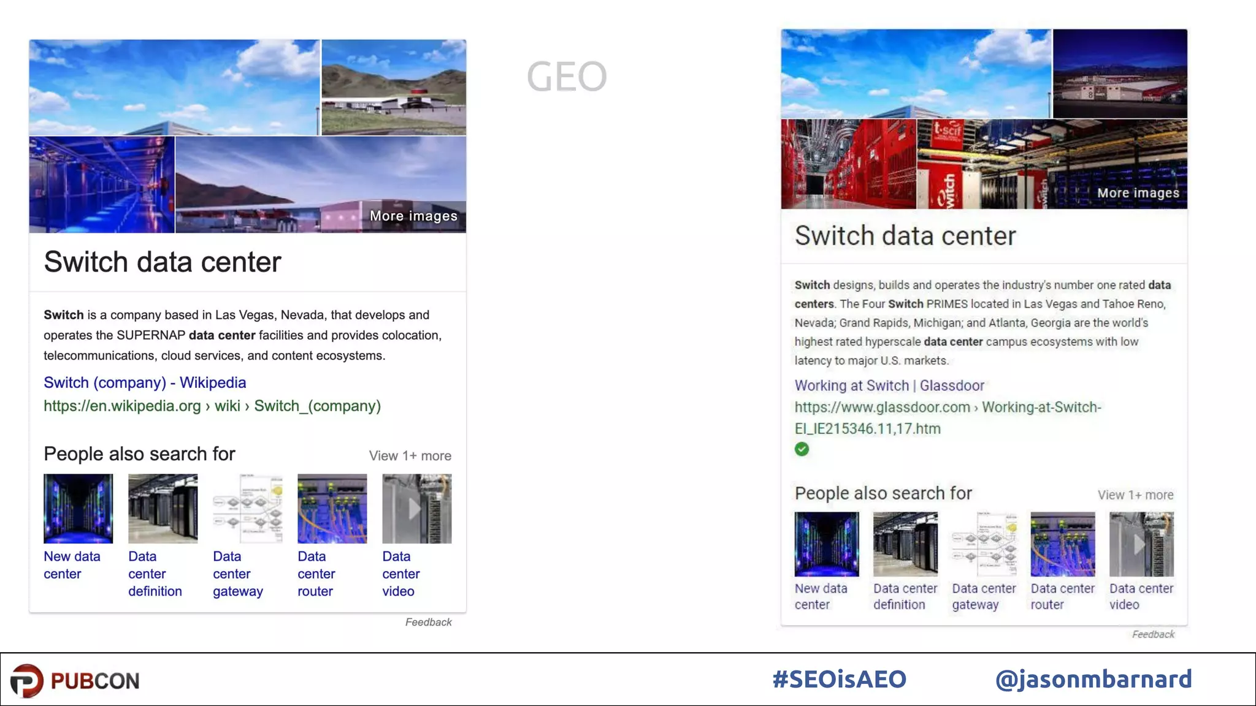
Task: Select New data center thumbnail in left panel
Action: (78, 508)
